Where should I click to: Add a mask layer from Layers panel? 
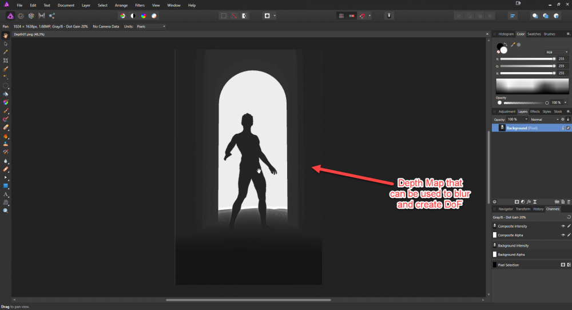[x=517, y=202]
